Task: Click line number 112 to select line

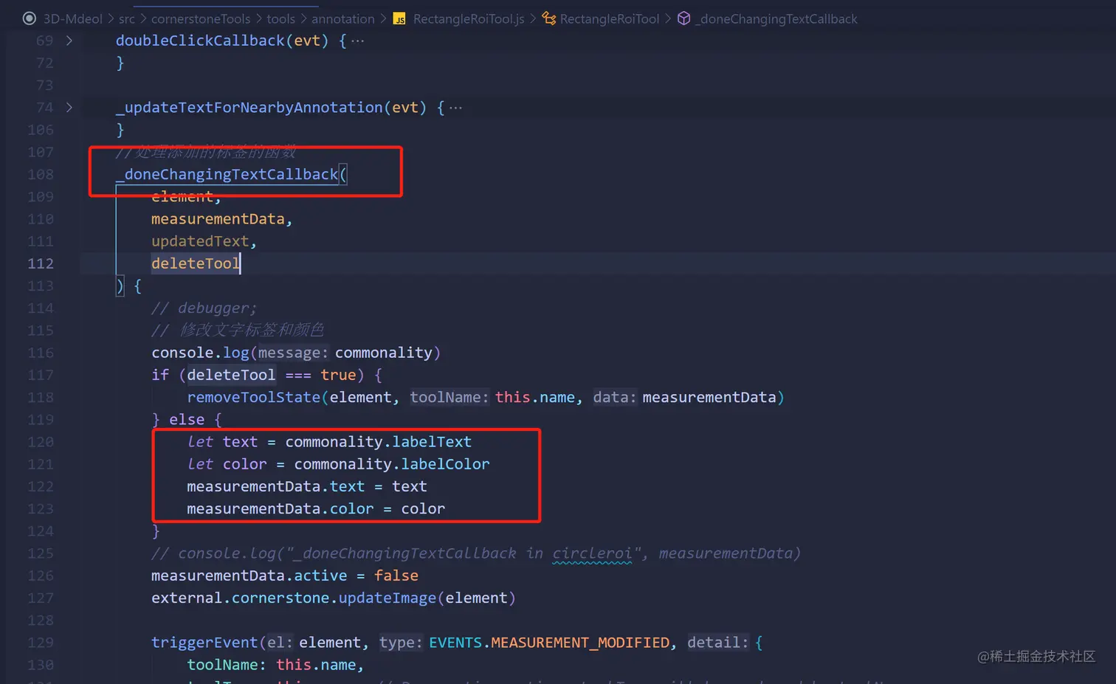Action: [40, 263]
